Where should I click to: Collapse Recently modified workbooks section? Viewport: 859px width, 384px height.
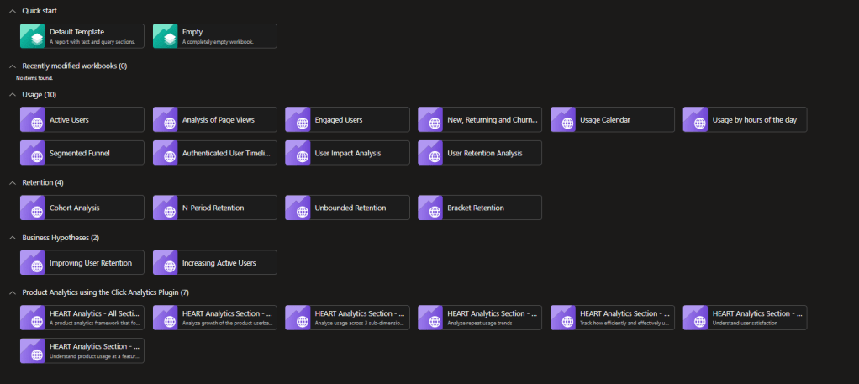pyautogui.click(x=12, y=66)
